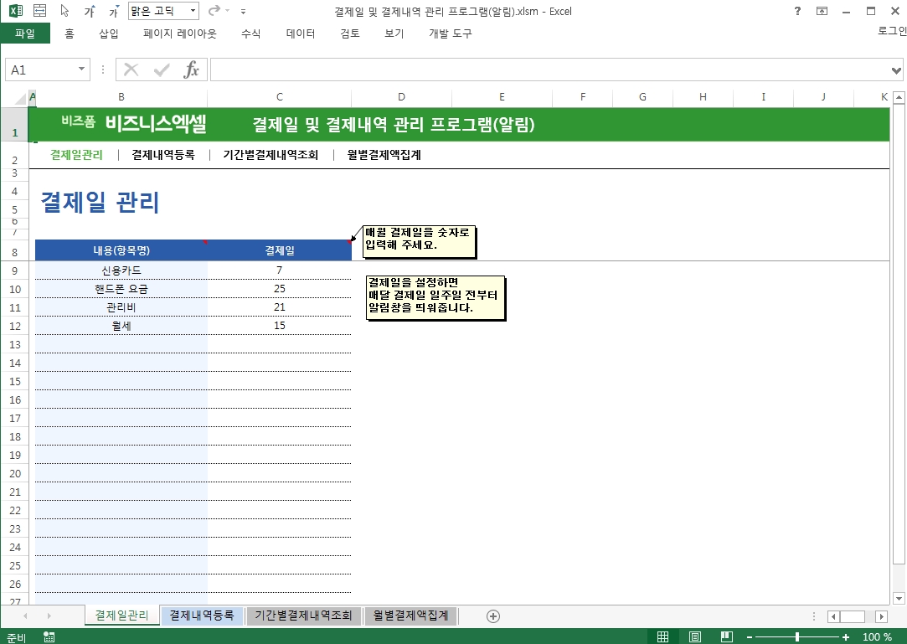Switch to Normal view icon
This screenshot has height=644, width=907.
pos(663,637)
